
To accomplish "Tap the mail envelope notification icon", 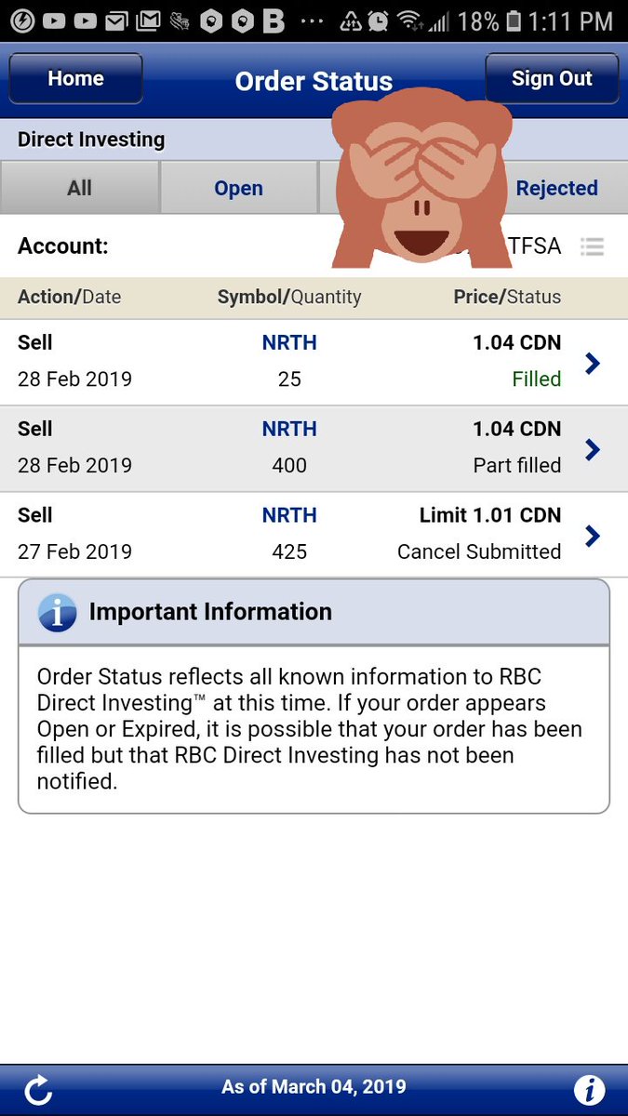I will [x=116, y=21].
